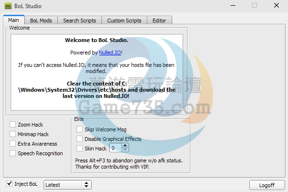
Task: Decrease Skin Hack value with down arrow
Action: click(x=125, y=150)
